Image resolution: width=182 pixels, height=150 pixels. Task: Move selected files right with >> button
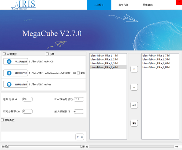(x=134, y=69)
